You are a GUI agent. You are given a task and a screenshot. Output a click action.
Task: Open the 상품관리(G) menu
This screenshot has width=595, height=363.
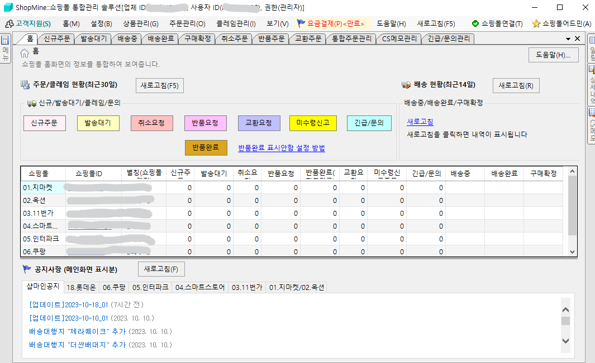click(140, 24)
